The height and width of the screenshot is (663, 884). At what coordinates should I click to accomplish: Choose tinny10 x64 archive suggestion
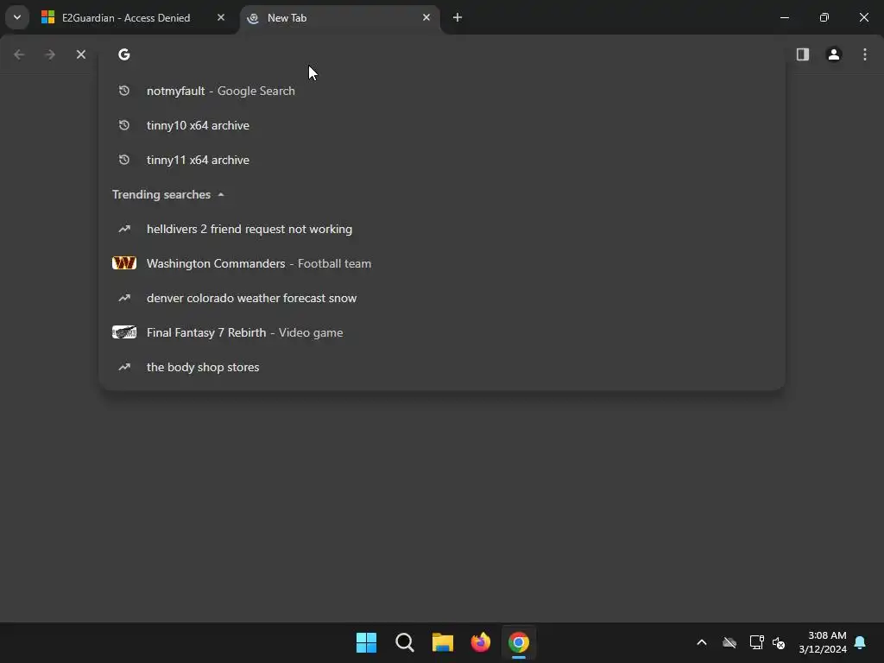[x=442, y=125]
